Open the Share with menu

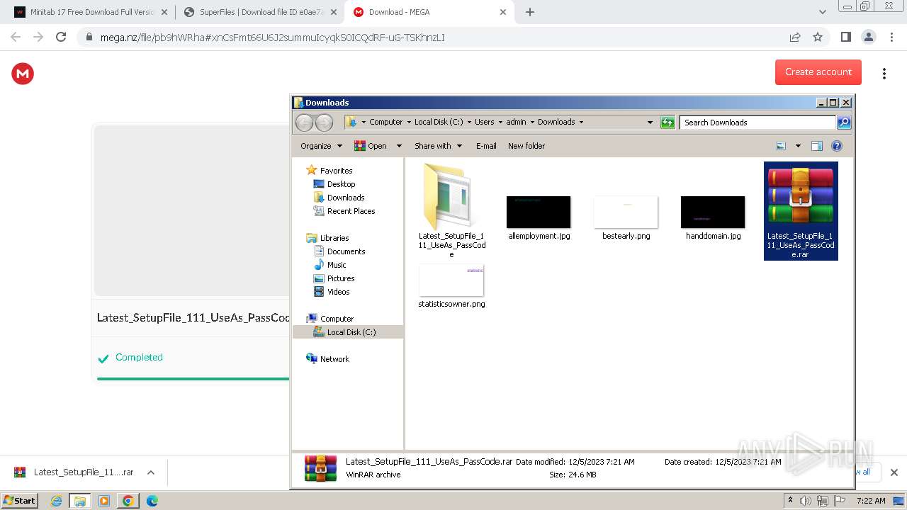coord(438,146)
